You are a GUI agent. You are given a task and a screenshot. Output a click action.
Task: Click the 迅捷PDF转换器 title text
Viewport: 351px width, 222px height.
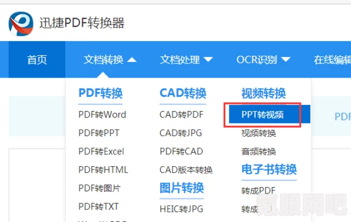pyautogui.click(x=82, y=23)
